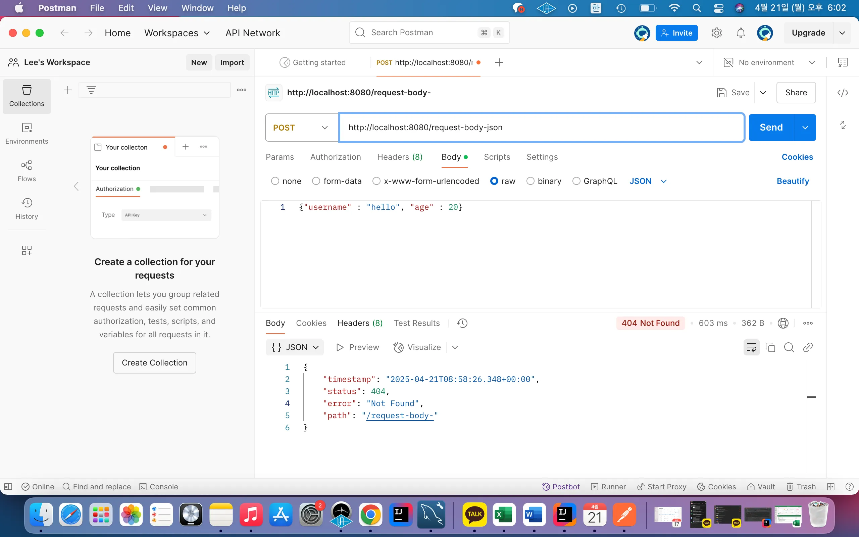The width and height of the screenshot is (859, 537).
Task: Expand the JSON body format dropdown
Action: (648, 181)
